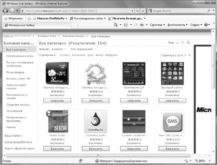Image resolution: width=217 pixels, height=165 pixels.
Task: Click the Print icon in command bar
Action: click(x=142, y=25)
